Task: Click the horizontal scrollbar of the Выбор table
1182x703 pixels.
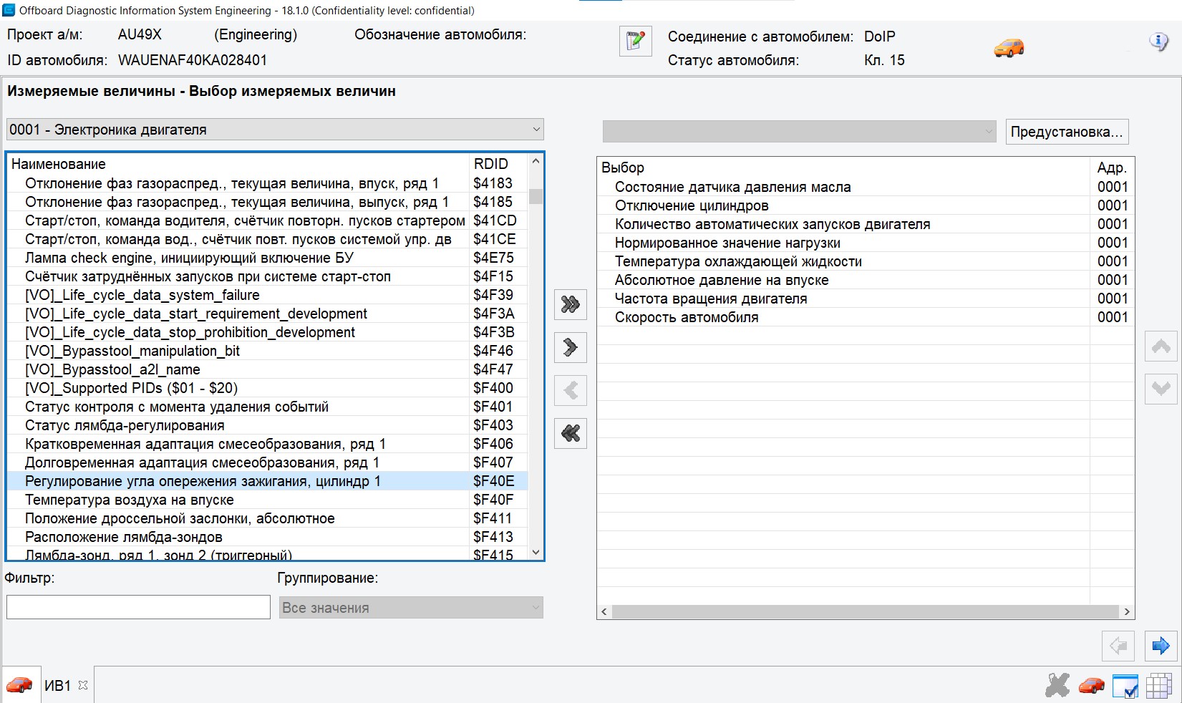Action: click(x=865, y=611)
